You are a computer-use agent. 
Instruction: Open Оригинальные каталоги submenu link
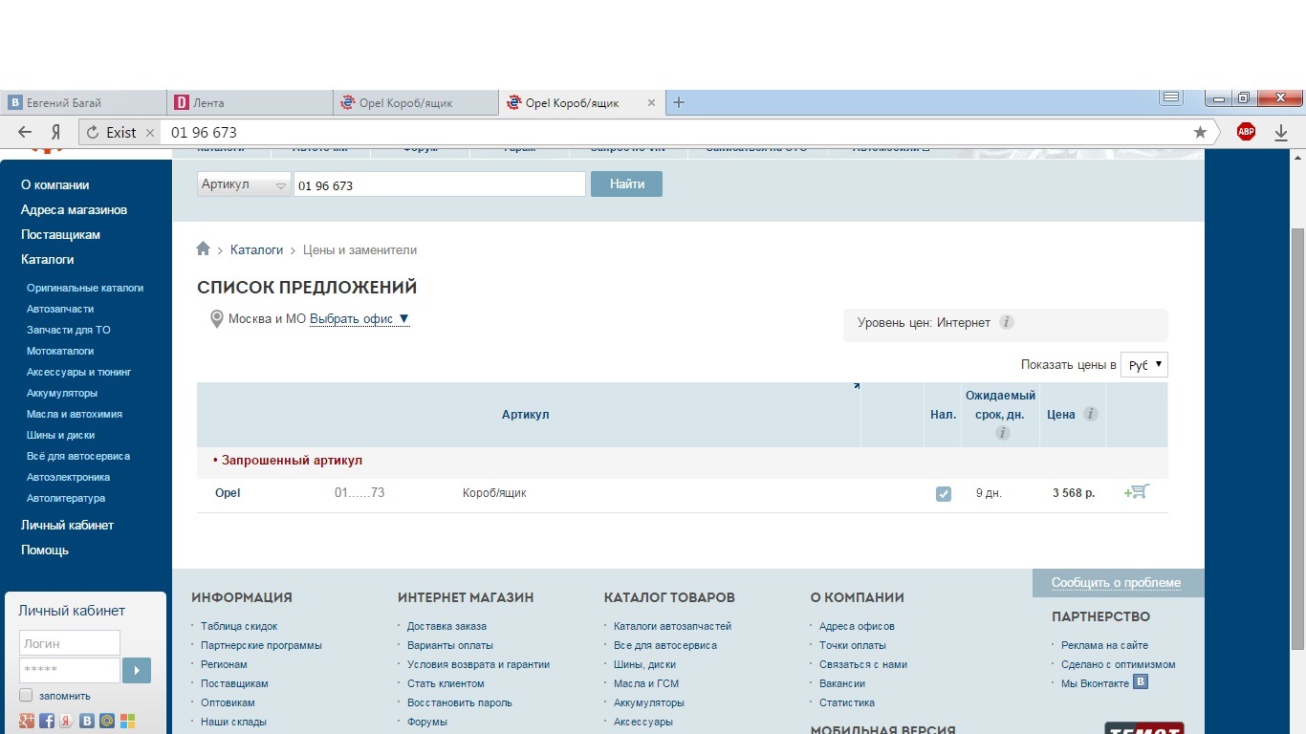[85, 288]
